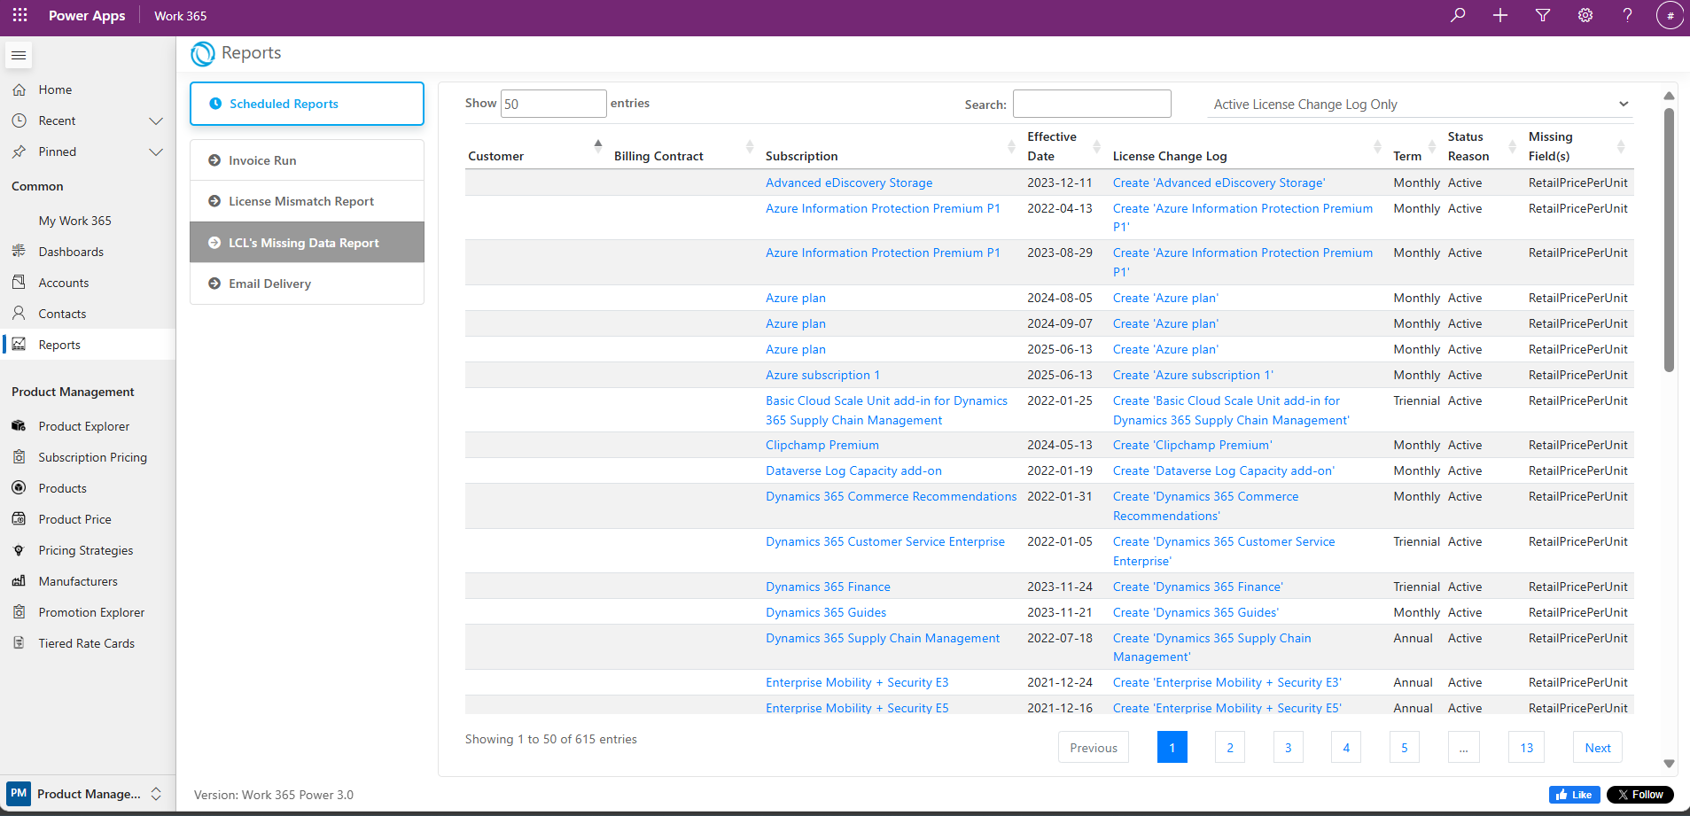
Task: Open the app launcher waffle icon
Action: 19,15
